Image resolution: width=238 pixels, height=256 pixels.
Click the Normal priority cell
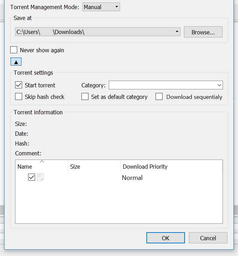click(x=132, y=178)
